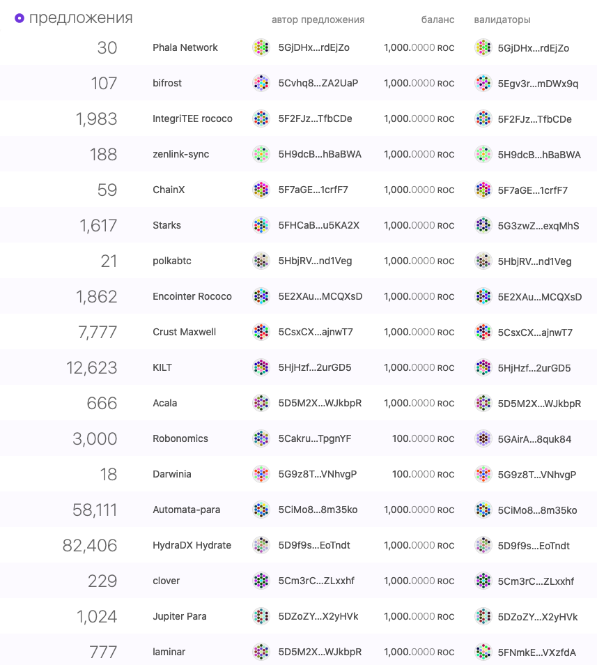Click the автор предложения column header
This screenshot has height=665, width=597.
318,20
